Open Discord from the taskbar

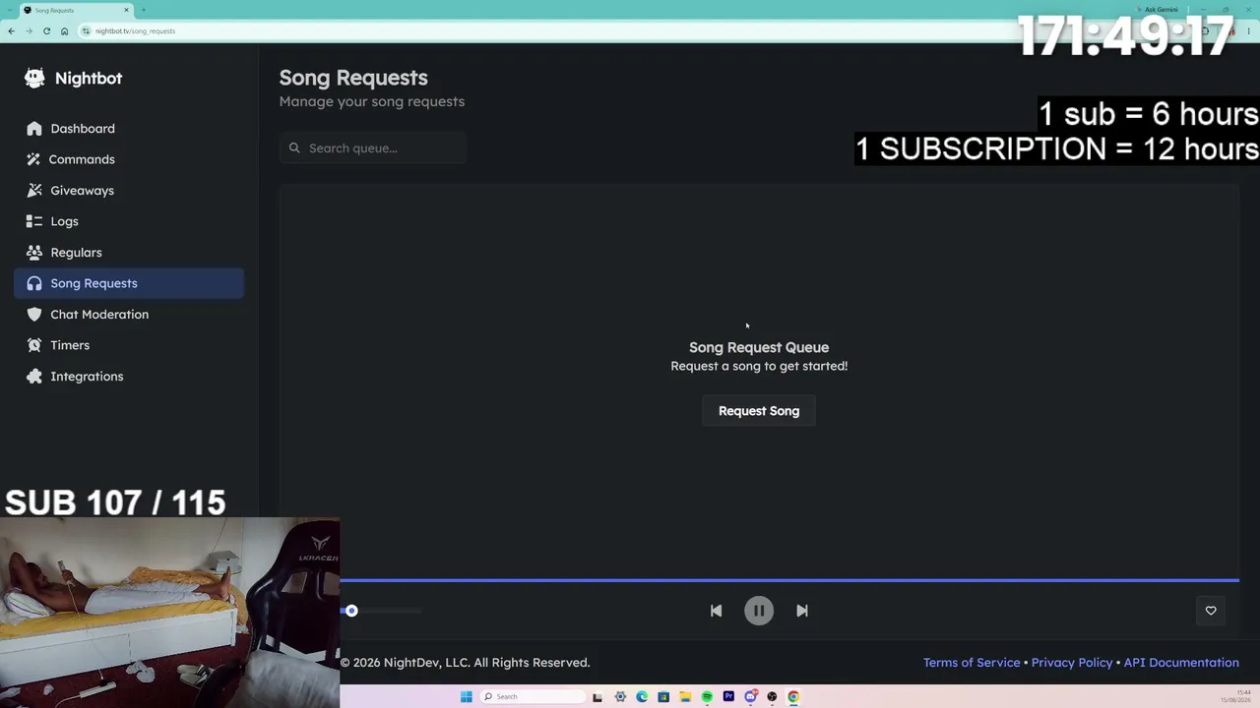click(750, 697)
